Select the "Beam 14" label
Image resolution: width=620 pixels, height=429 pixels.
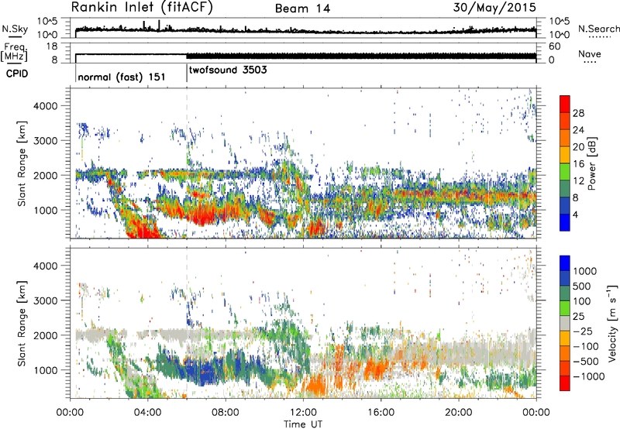pos(302,9)
